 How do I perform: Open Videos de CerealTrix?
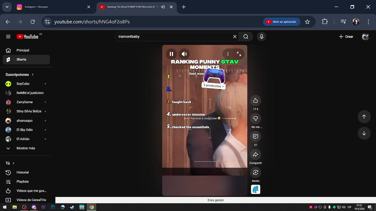(26, 200)
